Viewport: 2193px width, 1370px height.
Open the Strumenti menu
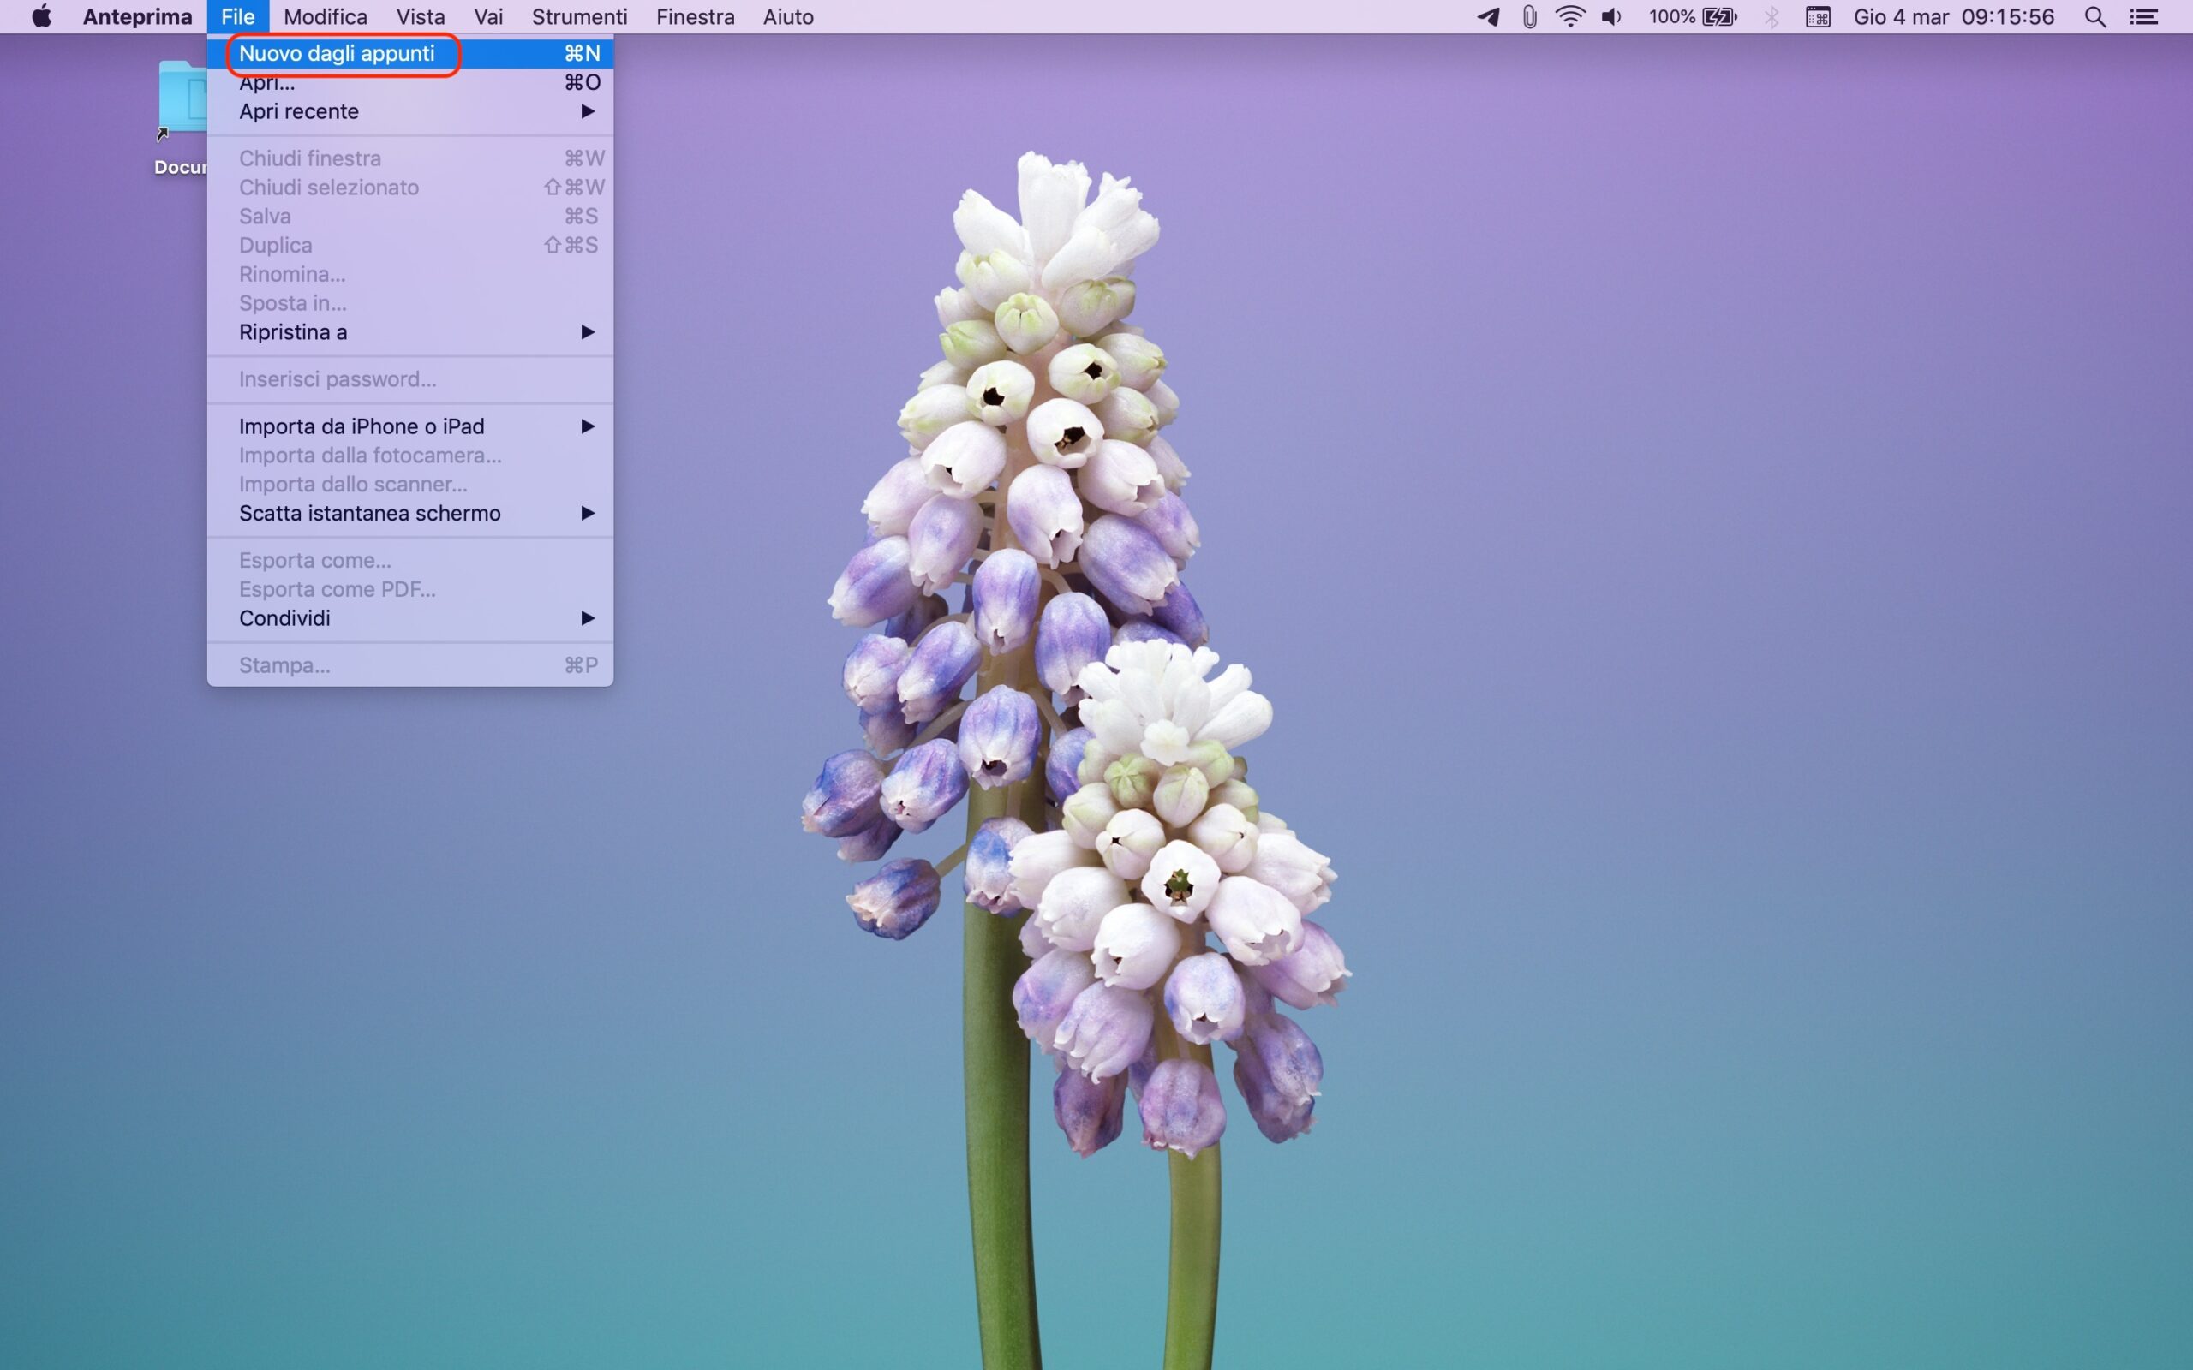[579, 16]
